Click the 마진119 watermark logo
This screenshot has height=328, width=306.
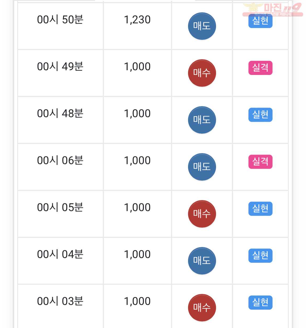273,9
